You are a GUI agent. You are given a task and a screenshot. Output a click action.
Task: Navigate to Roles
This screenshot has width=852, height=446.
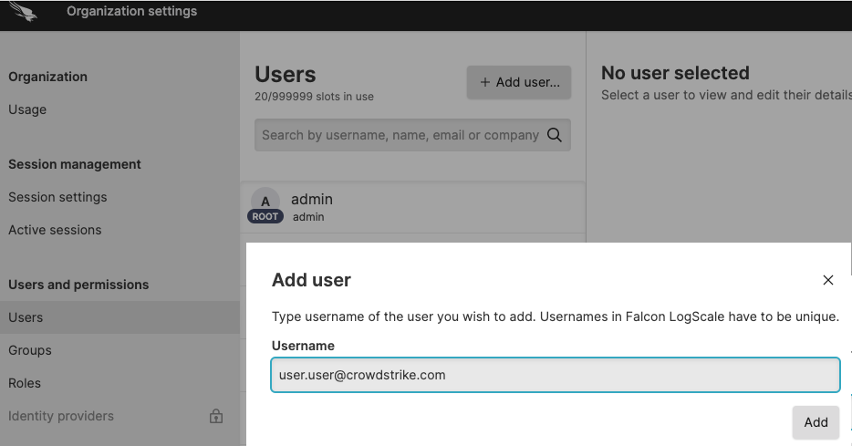pos(25,383)
